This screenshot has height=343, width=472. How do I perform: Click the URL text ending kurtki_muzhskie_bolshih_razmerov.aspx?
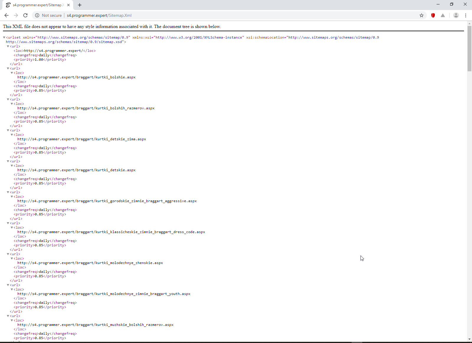pyautogui.click(x=96, y=325)
